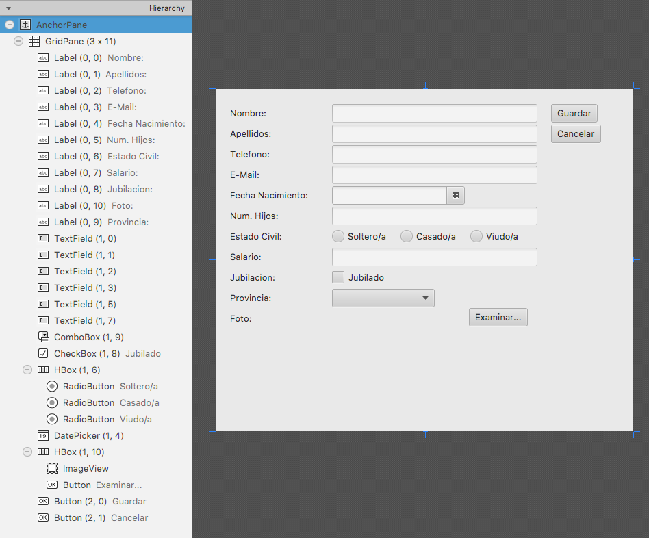Viewport: 649px width, 538px height.
Task: Select Button Guardar item in hierarchy
Action: [x=99, y=501]
